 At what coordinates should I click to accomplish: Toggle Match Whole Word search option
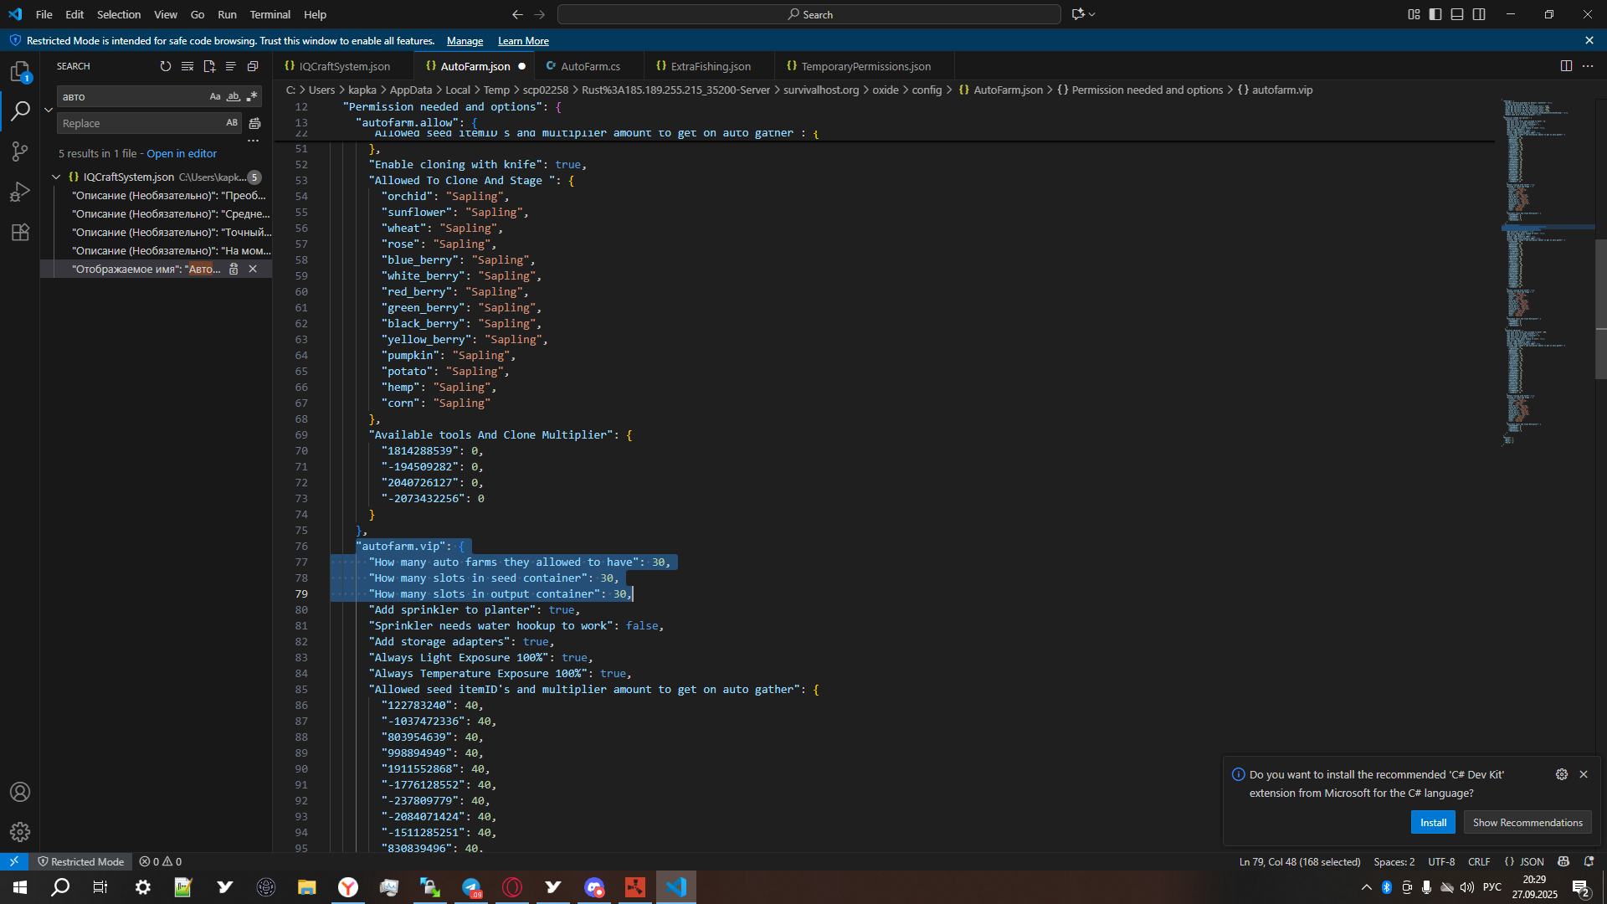point(234,97)
